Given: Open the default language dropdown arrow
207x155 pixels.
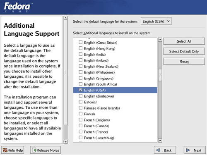Looking at the screenshot, I should coord(168,21).
